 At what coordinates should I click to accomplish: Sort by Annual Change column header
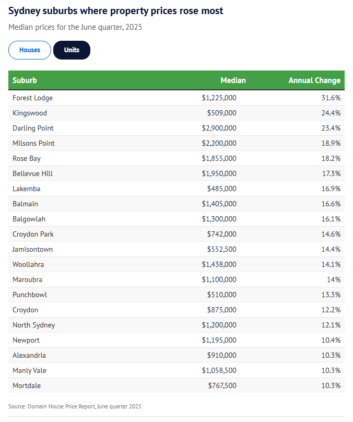coord(314,80)
